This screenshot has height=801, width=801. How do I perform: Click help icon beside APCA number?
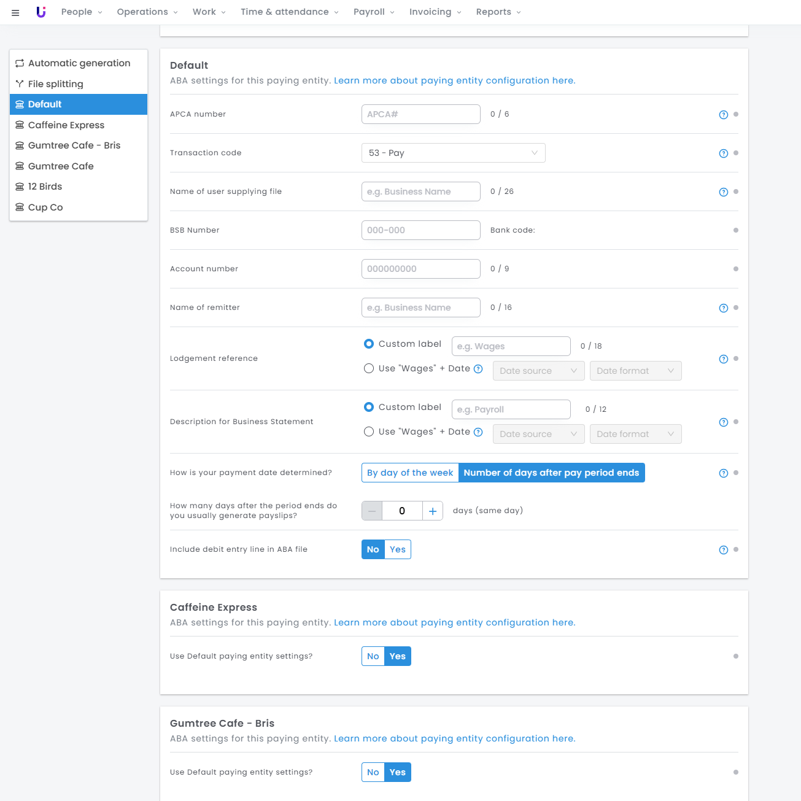723,115
